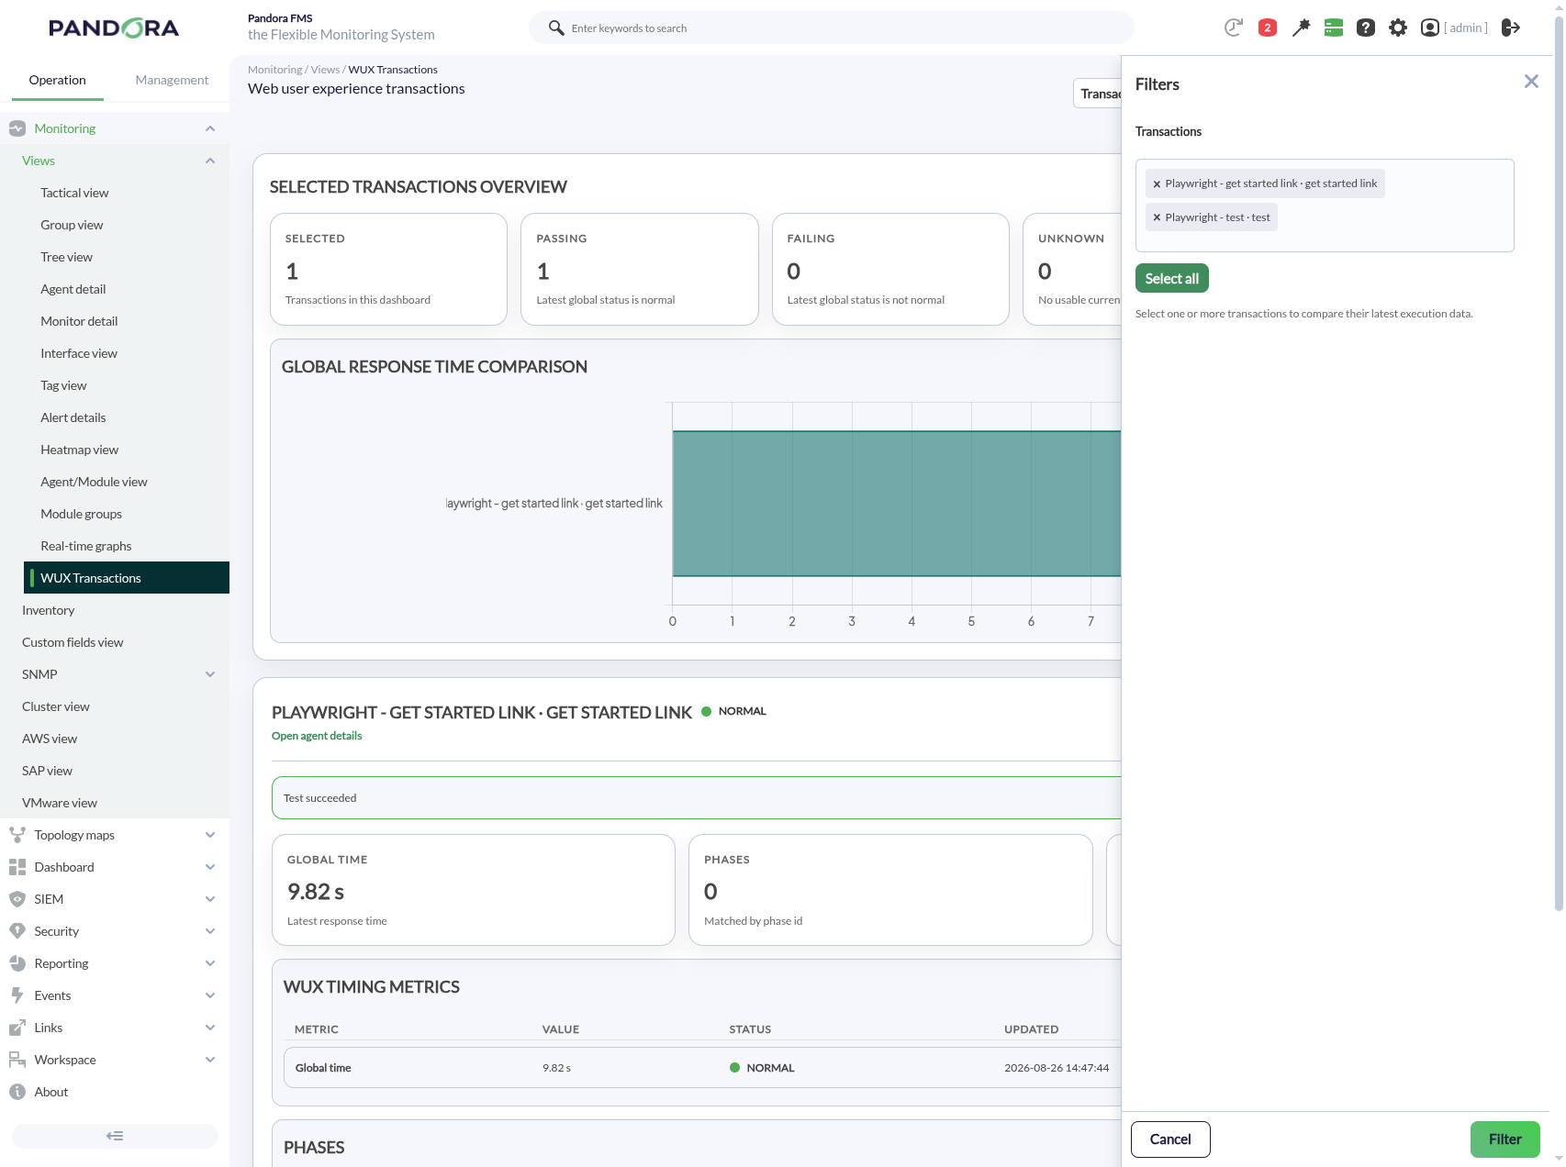This screenshot has width=1566, height=1167.
Task: Expand the Dashboard menu chevron
Action: [210, 867]
